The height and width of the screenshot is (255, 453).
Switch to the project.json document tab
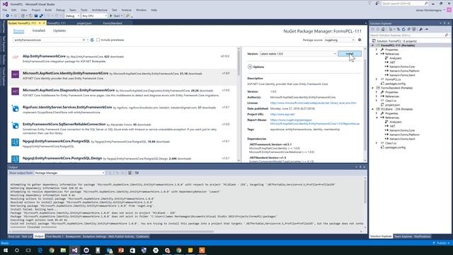point(84,23)
